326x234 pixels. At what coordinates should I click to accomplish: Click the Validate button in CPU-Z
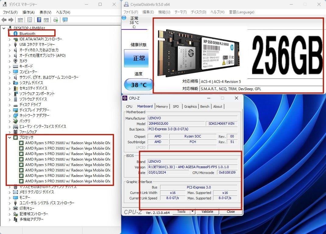pyautogui.click(x=207, y=212)
